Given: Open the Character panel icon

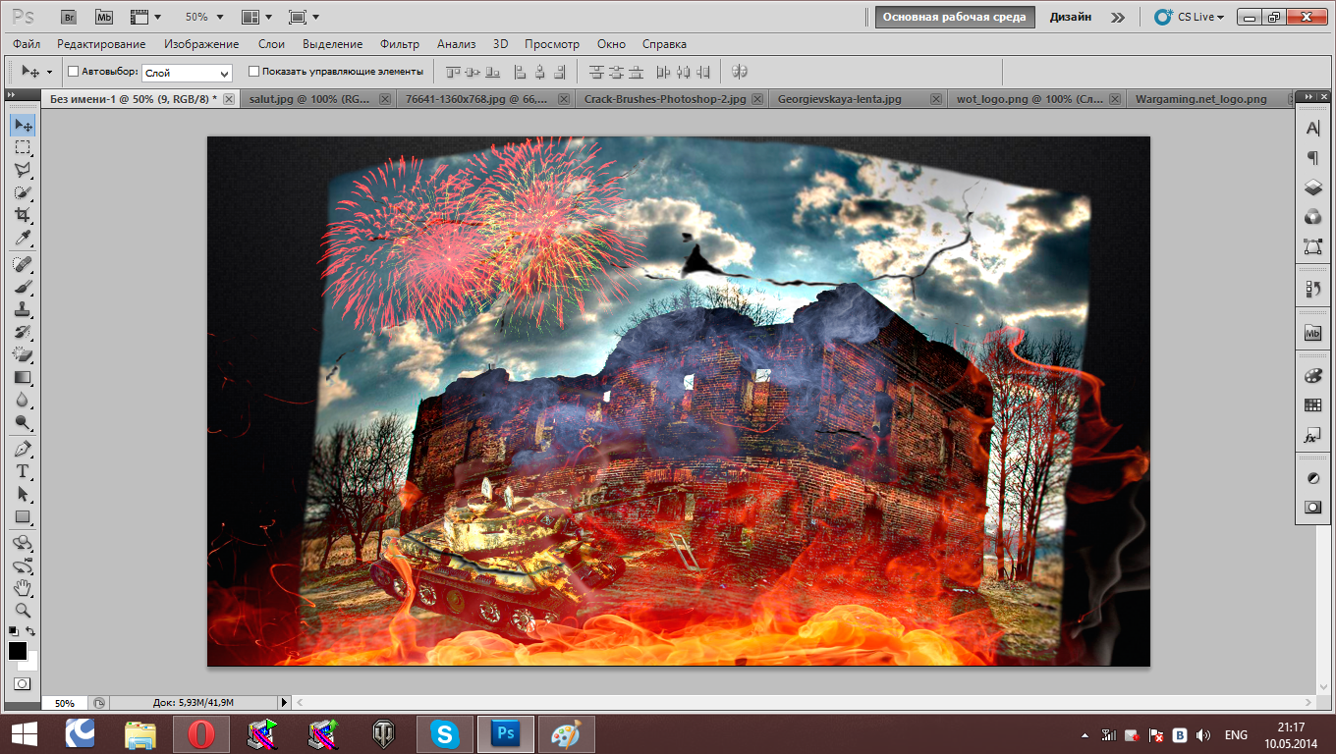Looking at the screenshot, I should click(x=1312, y=128).
